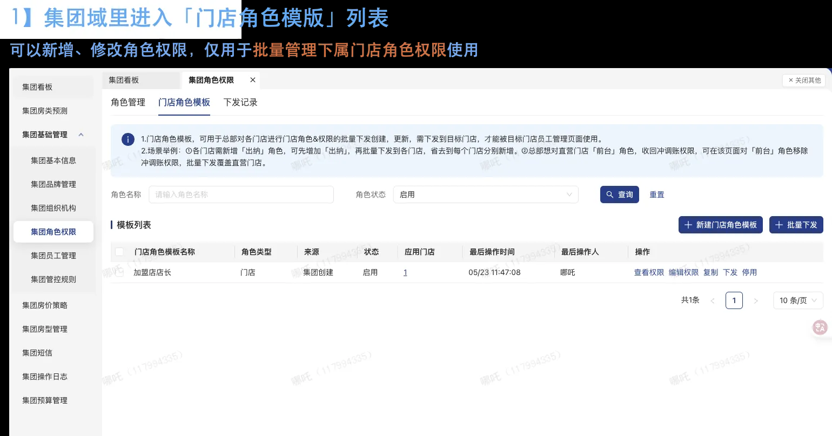This screenshot has width=832, height=436.
Task: Click 新建门店角色模板 button
Action: [721, 225]
